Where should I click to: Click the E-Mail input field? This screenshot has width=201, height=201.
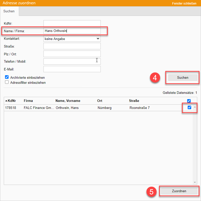point(72,69)
